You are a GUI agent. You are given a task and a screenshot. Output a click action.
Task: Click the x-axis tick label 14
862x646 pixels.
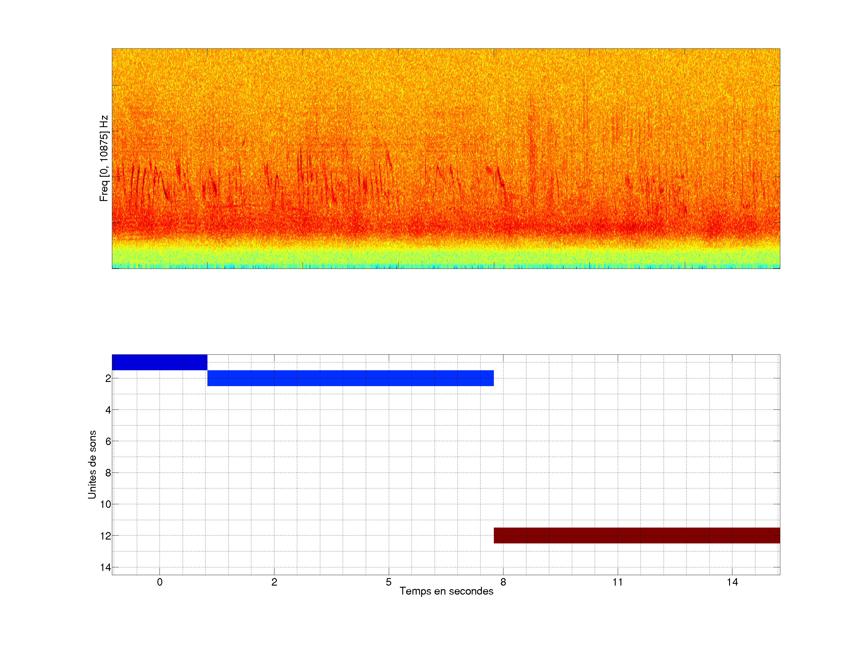tap(732, 582)
